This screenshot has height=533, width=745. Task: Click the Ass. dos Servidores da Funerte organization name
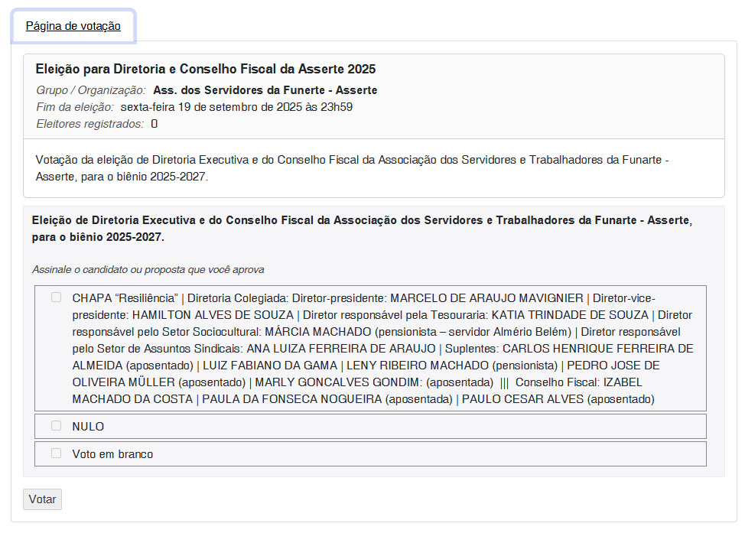point(265,90)
